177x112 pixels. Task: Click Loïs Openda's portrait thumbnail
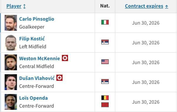tap(11, 102)
